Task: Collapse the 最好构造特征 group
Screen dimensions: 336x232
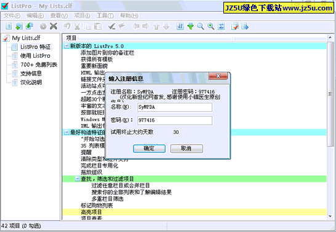Action: click(x=66, y=133)
